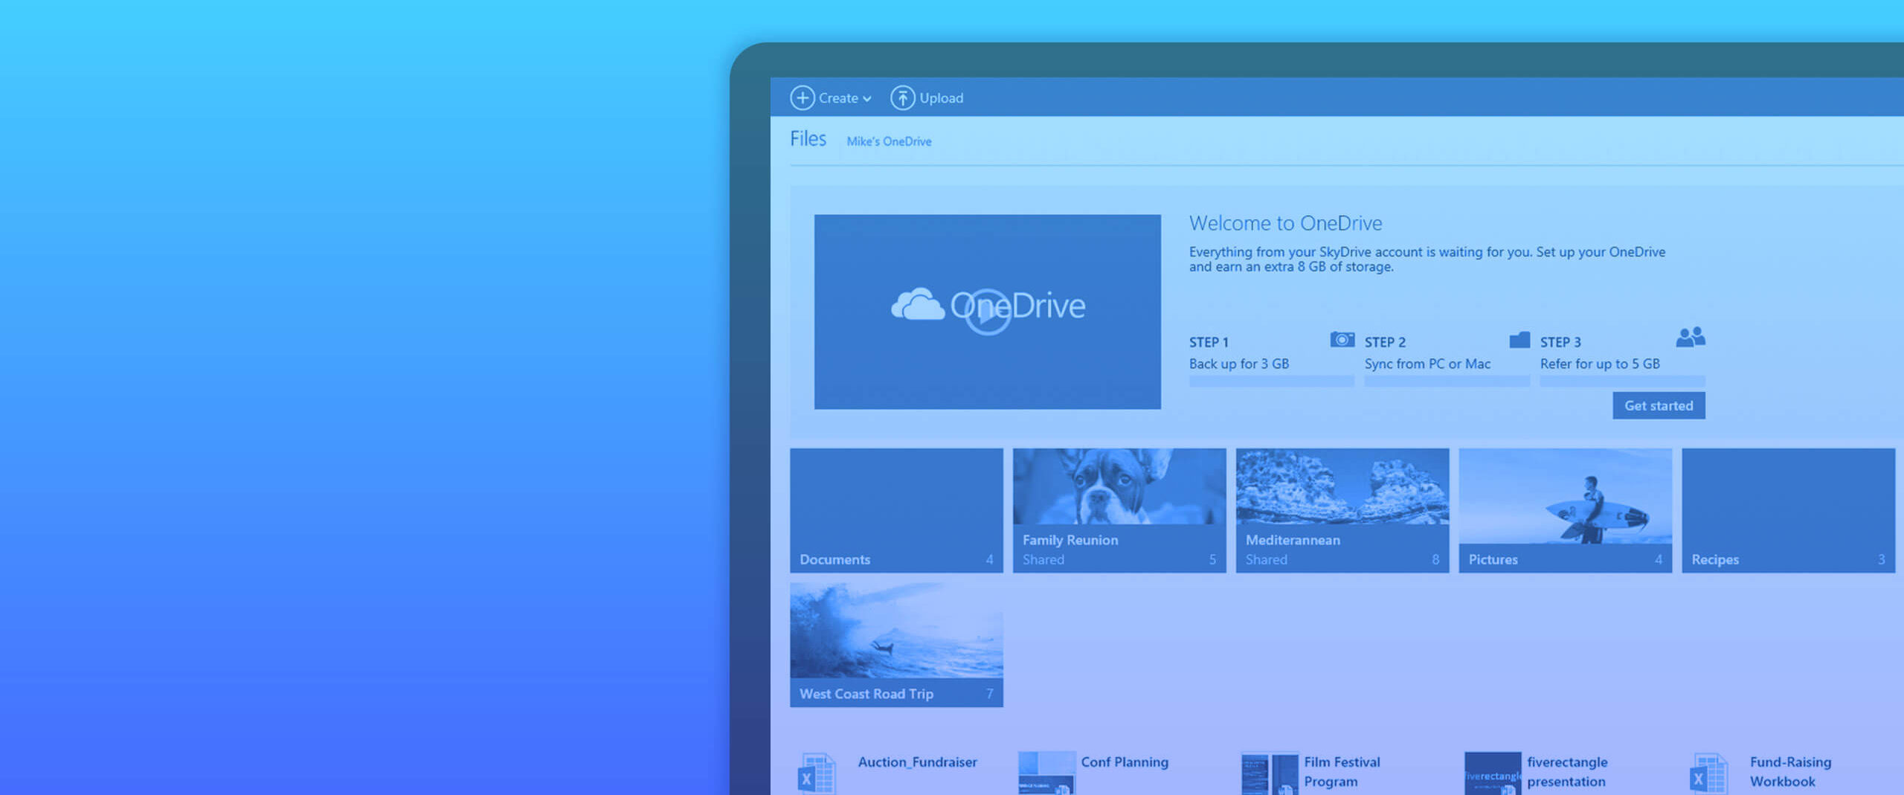This screenshot has width=1904, height=795.
Task: Open Mike's OneDrive breadcrumb
Action: [889, 141]
